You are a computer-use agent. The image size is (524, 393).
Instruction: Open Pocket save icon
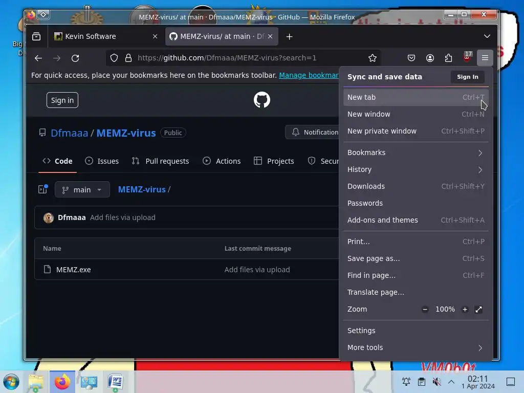click(411, 58)
